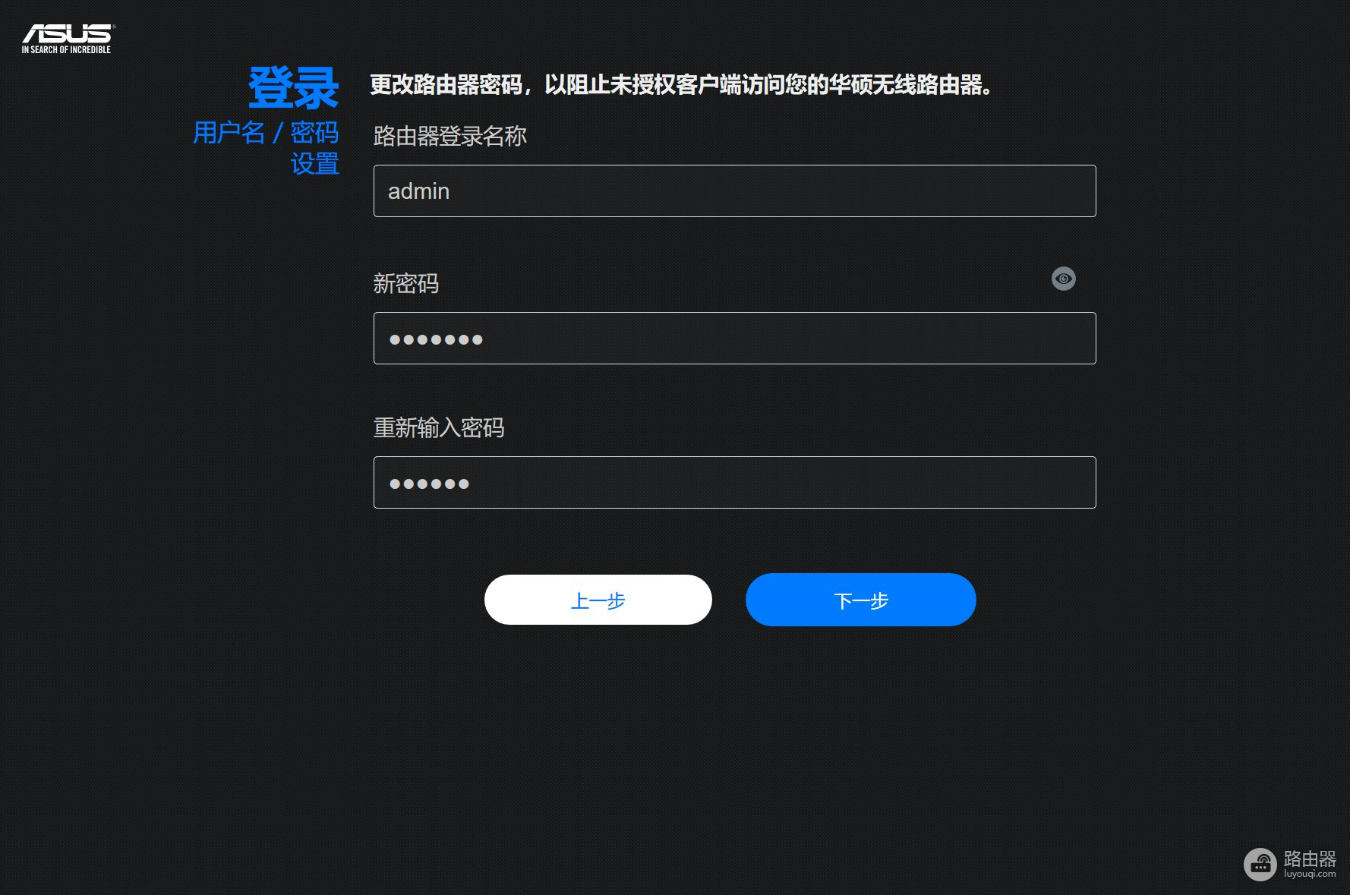This screenshot has width=1350, height=895.
Task: Click the 设置 text below the subtitle
Action: (x=314, y=163)
